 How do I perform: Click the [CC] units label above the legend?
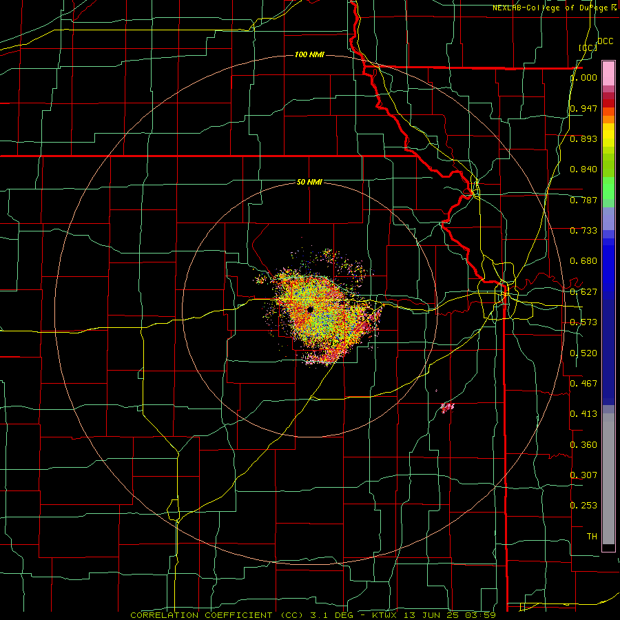coord(588,48)
